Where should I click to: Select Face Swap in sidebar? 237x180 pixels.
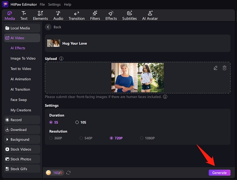18,100
